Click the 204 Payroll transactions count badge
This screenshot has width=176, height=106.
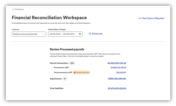click(72, 63)
